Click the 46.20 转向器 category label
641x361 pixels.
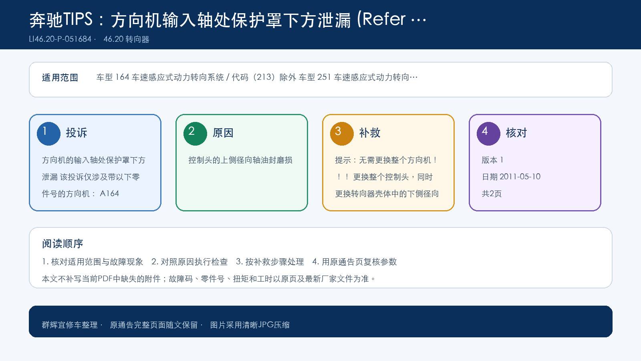coord(126,39)
